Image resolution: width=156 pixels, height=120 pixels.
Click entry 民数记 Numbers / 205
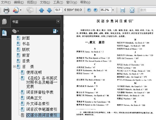(x=126, y=99)
